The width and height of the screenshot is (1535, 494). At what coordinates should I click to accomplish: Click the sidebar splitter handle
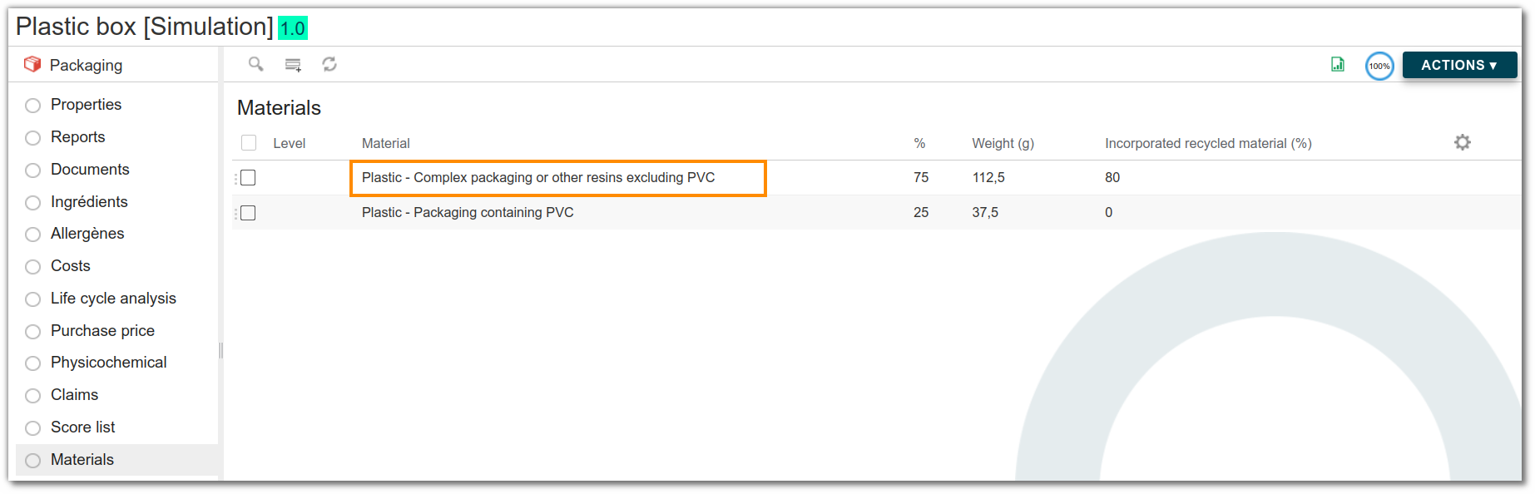point(220,350)
